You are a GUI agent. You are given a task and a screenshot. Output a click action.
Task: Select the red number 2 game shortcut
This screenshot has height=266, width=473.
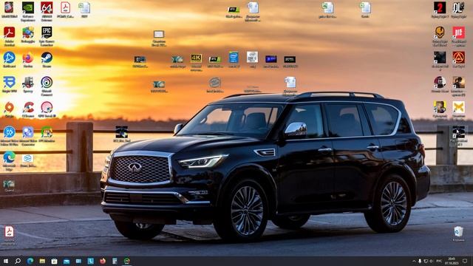pyautogui.click(x=440, y=10)
